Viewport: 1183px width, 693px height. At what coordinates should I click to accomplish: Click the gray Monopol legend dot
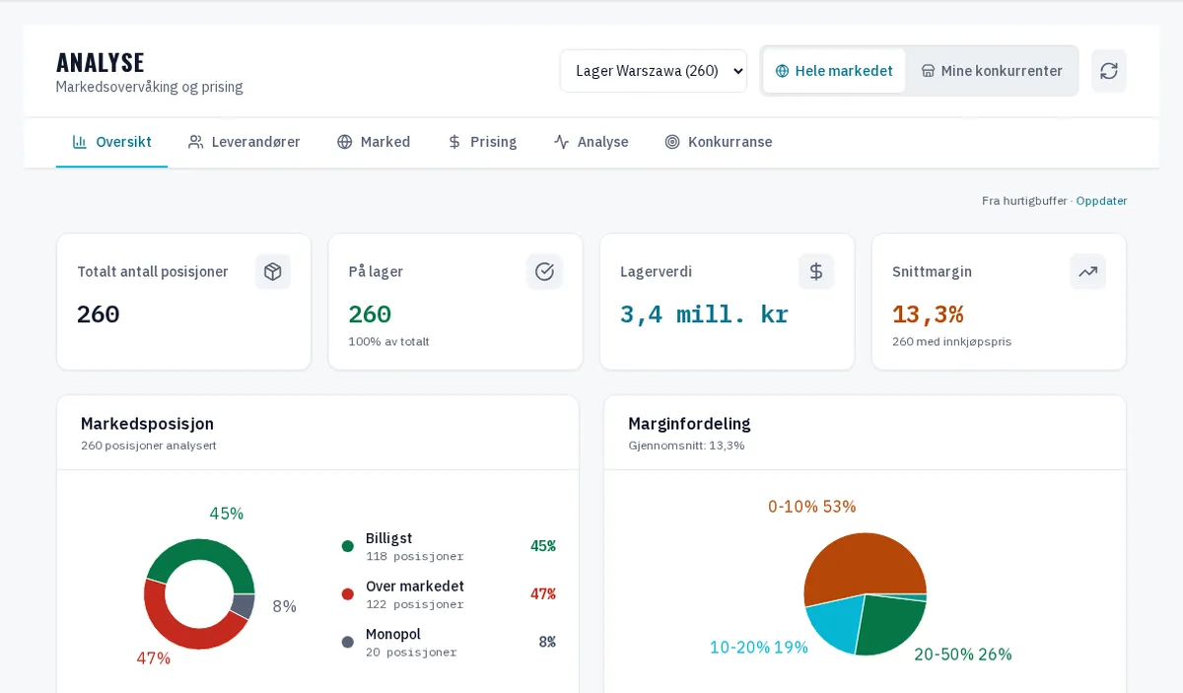pyautogui.click(x=348, y=643)
